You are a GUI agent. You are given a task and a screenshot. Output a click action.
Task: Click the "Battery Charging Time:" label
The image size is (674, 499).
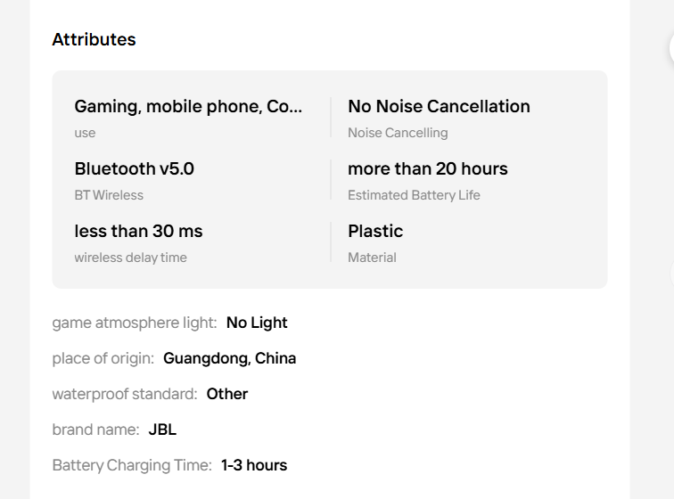(x=132, y=465)
